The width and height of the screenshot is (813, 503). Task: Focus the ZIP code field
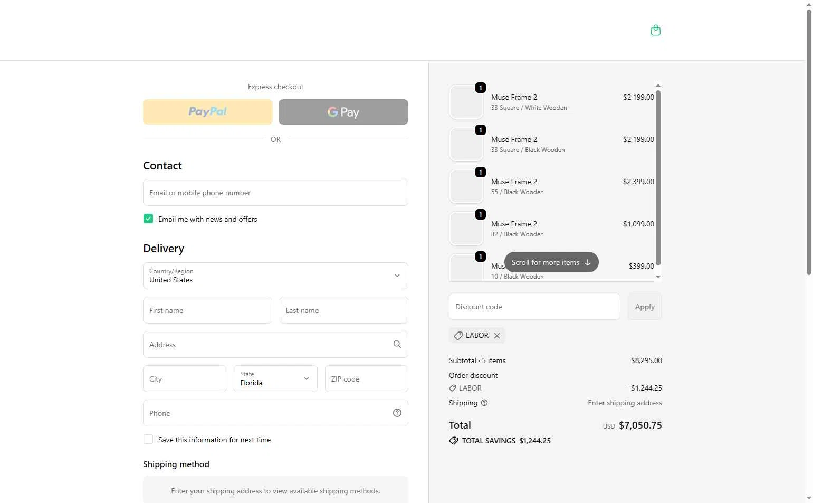click(367, 378)
